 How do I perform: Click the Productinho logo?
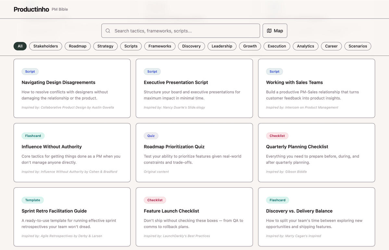pyautogui.click(x=31, y=9)
